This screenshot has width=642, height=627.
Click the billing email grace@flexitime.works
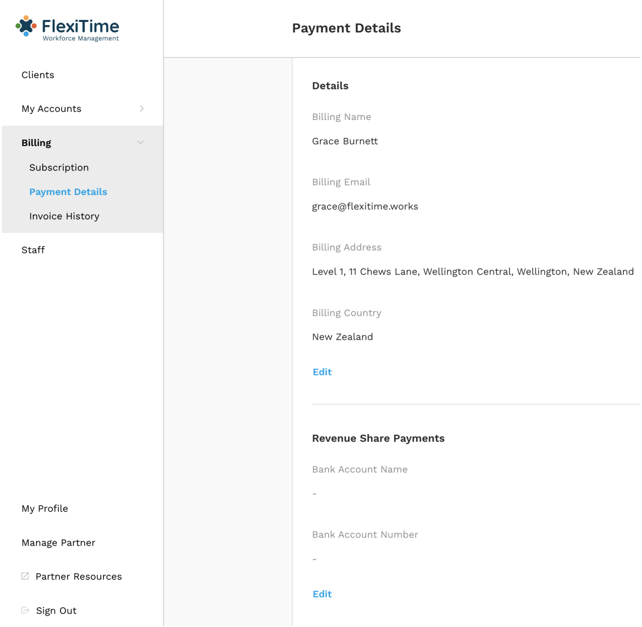pyautogui.click(x=365, y=206)
